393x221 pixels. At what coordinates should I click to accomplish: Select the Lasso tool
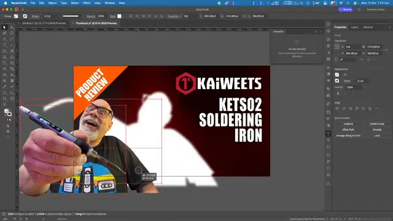12,33
